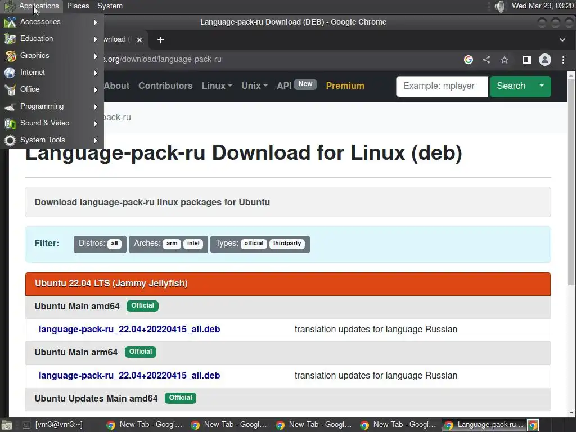
Task: Expand the Search button dropdown arrow
Action: click(542, 86)
